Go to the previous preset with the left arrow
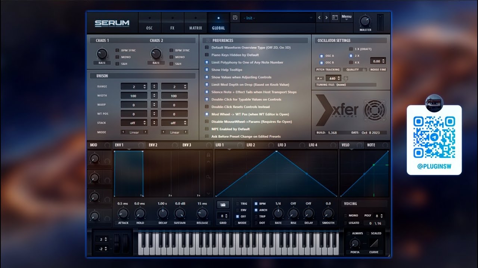Viewport: 478px width, 268px height. (319, 17)
